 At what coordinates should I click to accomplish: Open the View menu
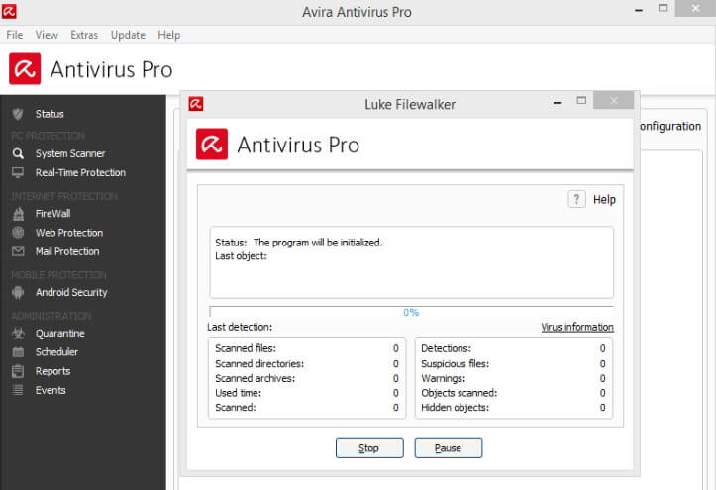click(x=47, y=35)
